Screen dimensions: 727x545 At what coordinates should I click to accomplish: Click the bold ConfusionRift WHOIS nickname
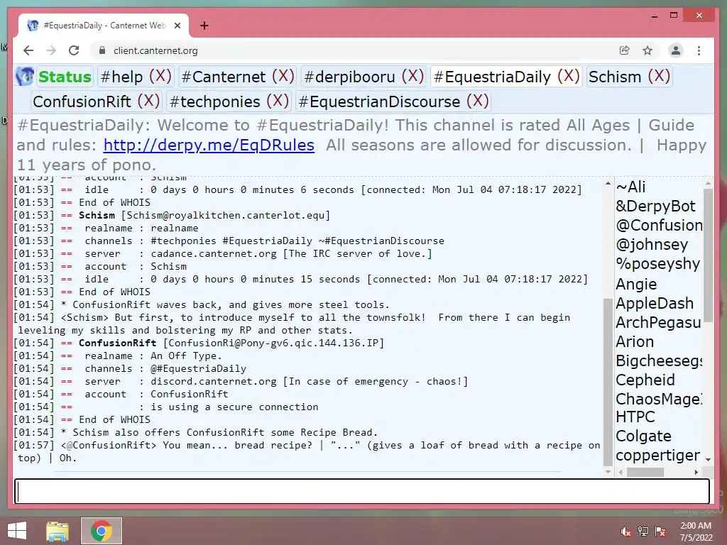point(117,343)
